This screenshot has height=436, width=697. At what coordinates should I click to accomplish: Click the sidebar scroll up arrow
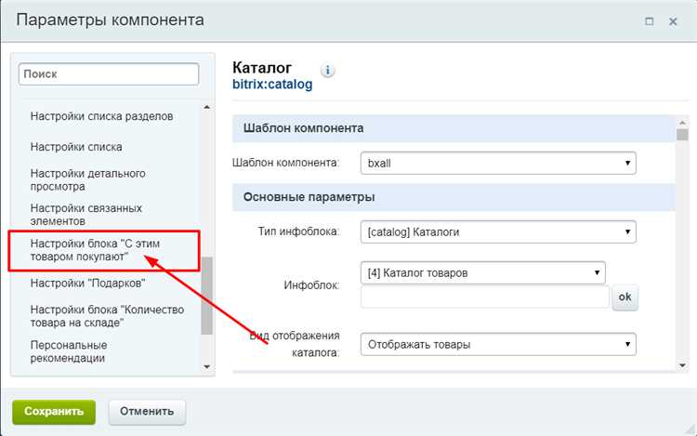click(x=206, y=107)
